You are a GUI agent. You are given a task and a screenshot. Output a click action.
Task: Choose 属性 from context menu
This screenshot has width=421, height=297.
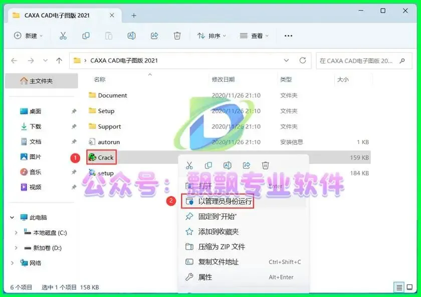coord(243,277)
